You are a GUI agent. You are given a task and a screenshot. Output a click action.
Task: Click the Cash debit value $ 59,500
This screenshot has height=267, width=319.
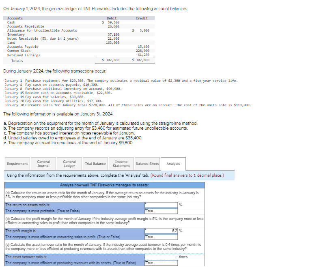coord(111,22)
